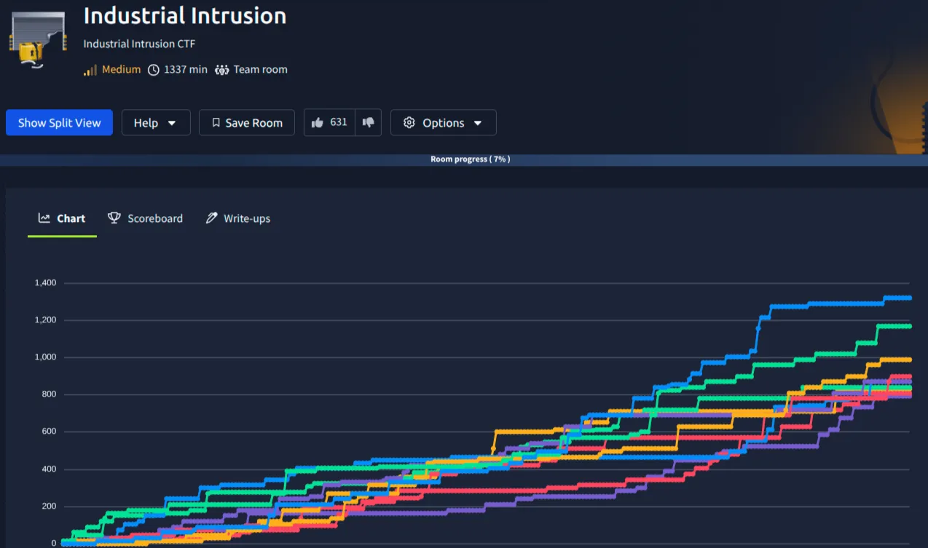Click the pen icon on Write-ups tab

click(x=211, y=218)
